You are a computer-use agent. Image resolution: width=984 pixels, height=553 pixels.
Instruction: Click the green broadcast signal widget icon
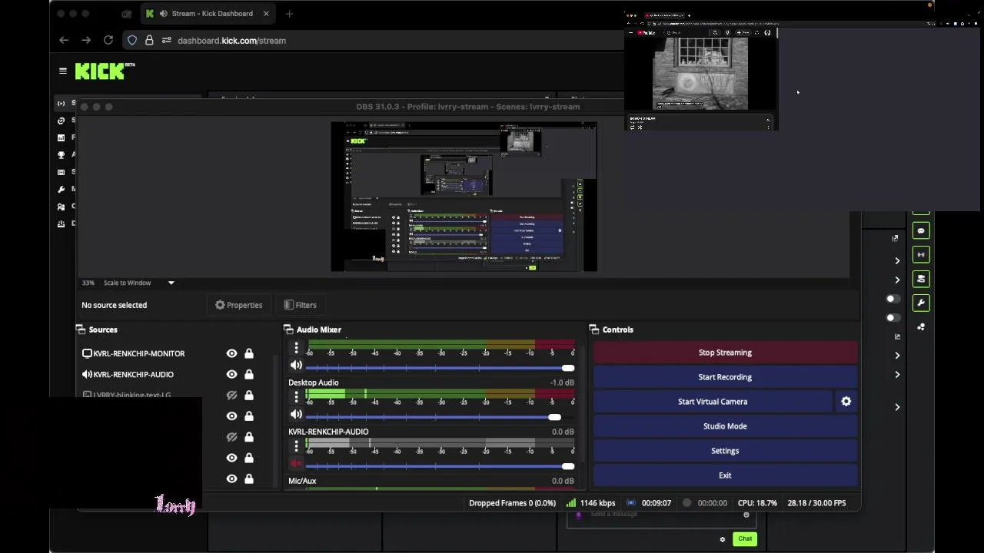click(x=921, y=254)
